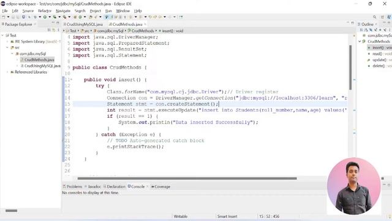The image size is (392, 221).
Task: Expand the JRE System Library node
Action: pos(7,42)
